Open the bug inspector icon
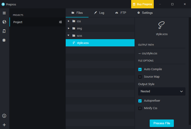191x129 pixels. pyautogui.click(x=4, y=40)
